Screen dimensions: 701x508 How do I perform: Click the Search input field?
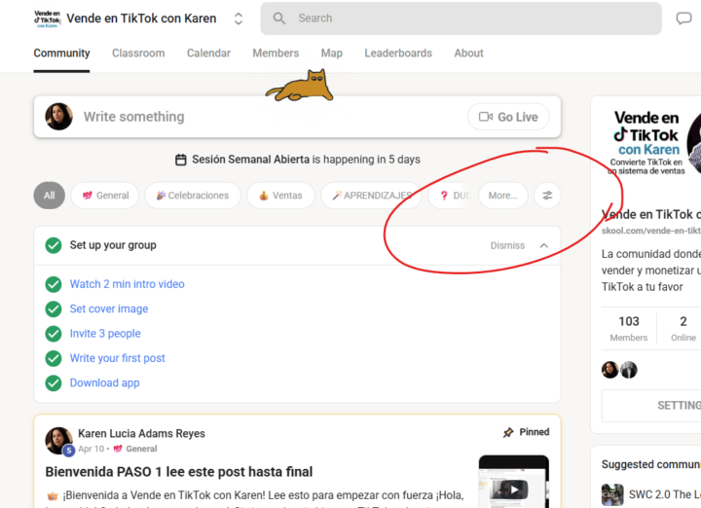tap(461, 18)
